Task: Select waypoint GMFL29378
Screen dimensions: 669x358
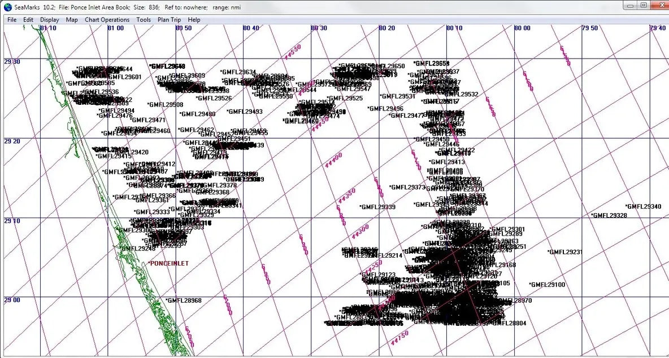Action: 220,185
